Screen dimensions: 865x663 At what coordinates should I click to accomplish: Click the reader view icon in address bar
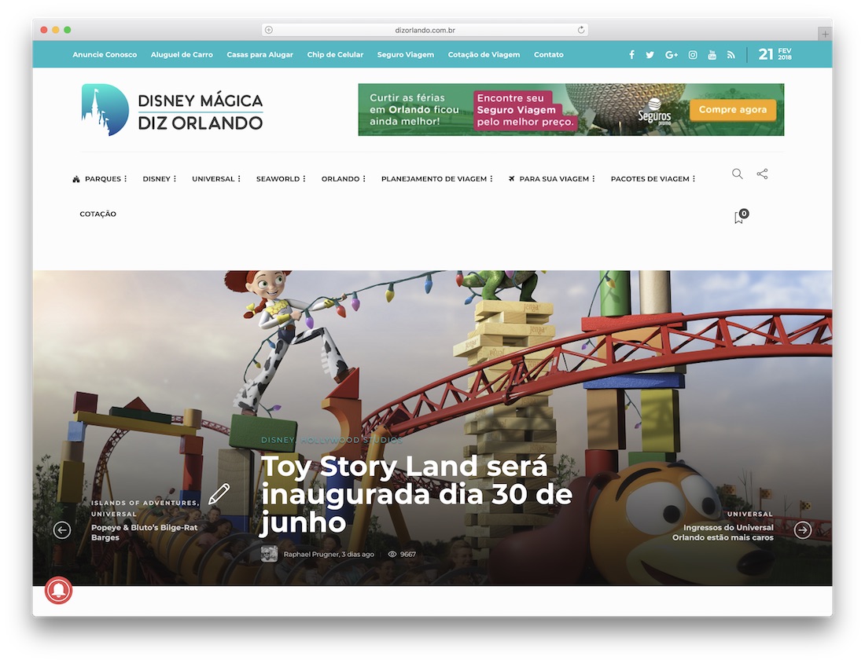[269, 30]
